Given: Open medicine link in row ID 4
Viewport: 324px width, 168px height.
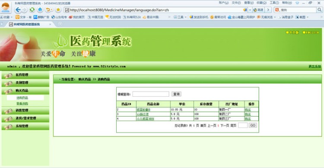Looking at the screenshot, I should click(x=145, y=119).
